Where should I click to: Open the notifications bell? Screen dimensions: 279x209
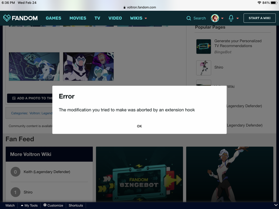click(x=231, y=18)
